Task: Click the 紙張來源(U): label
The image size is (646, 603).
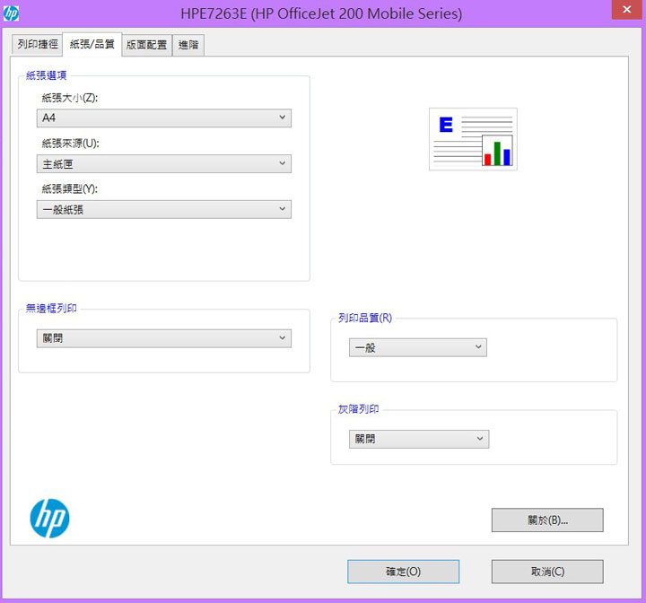Action: click(71, 144)
